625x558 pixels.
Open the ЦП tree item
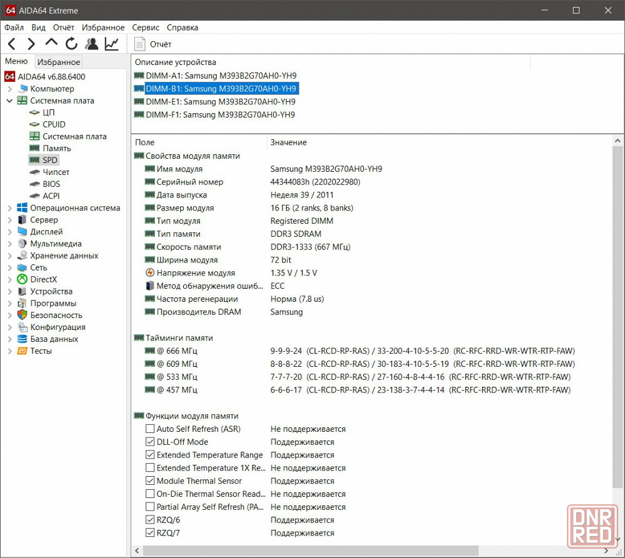point(48,112)
